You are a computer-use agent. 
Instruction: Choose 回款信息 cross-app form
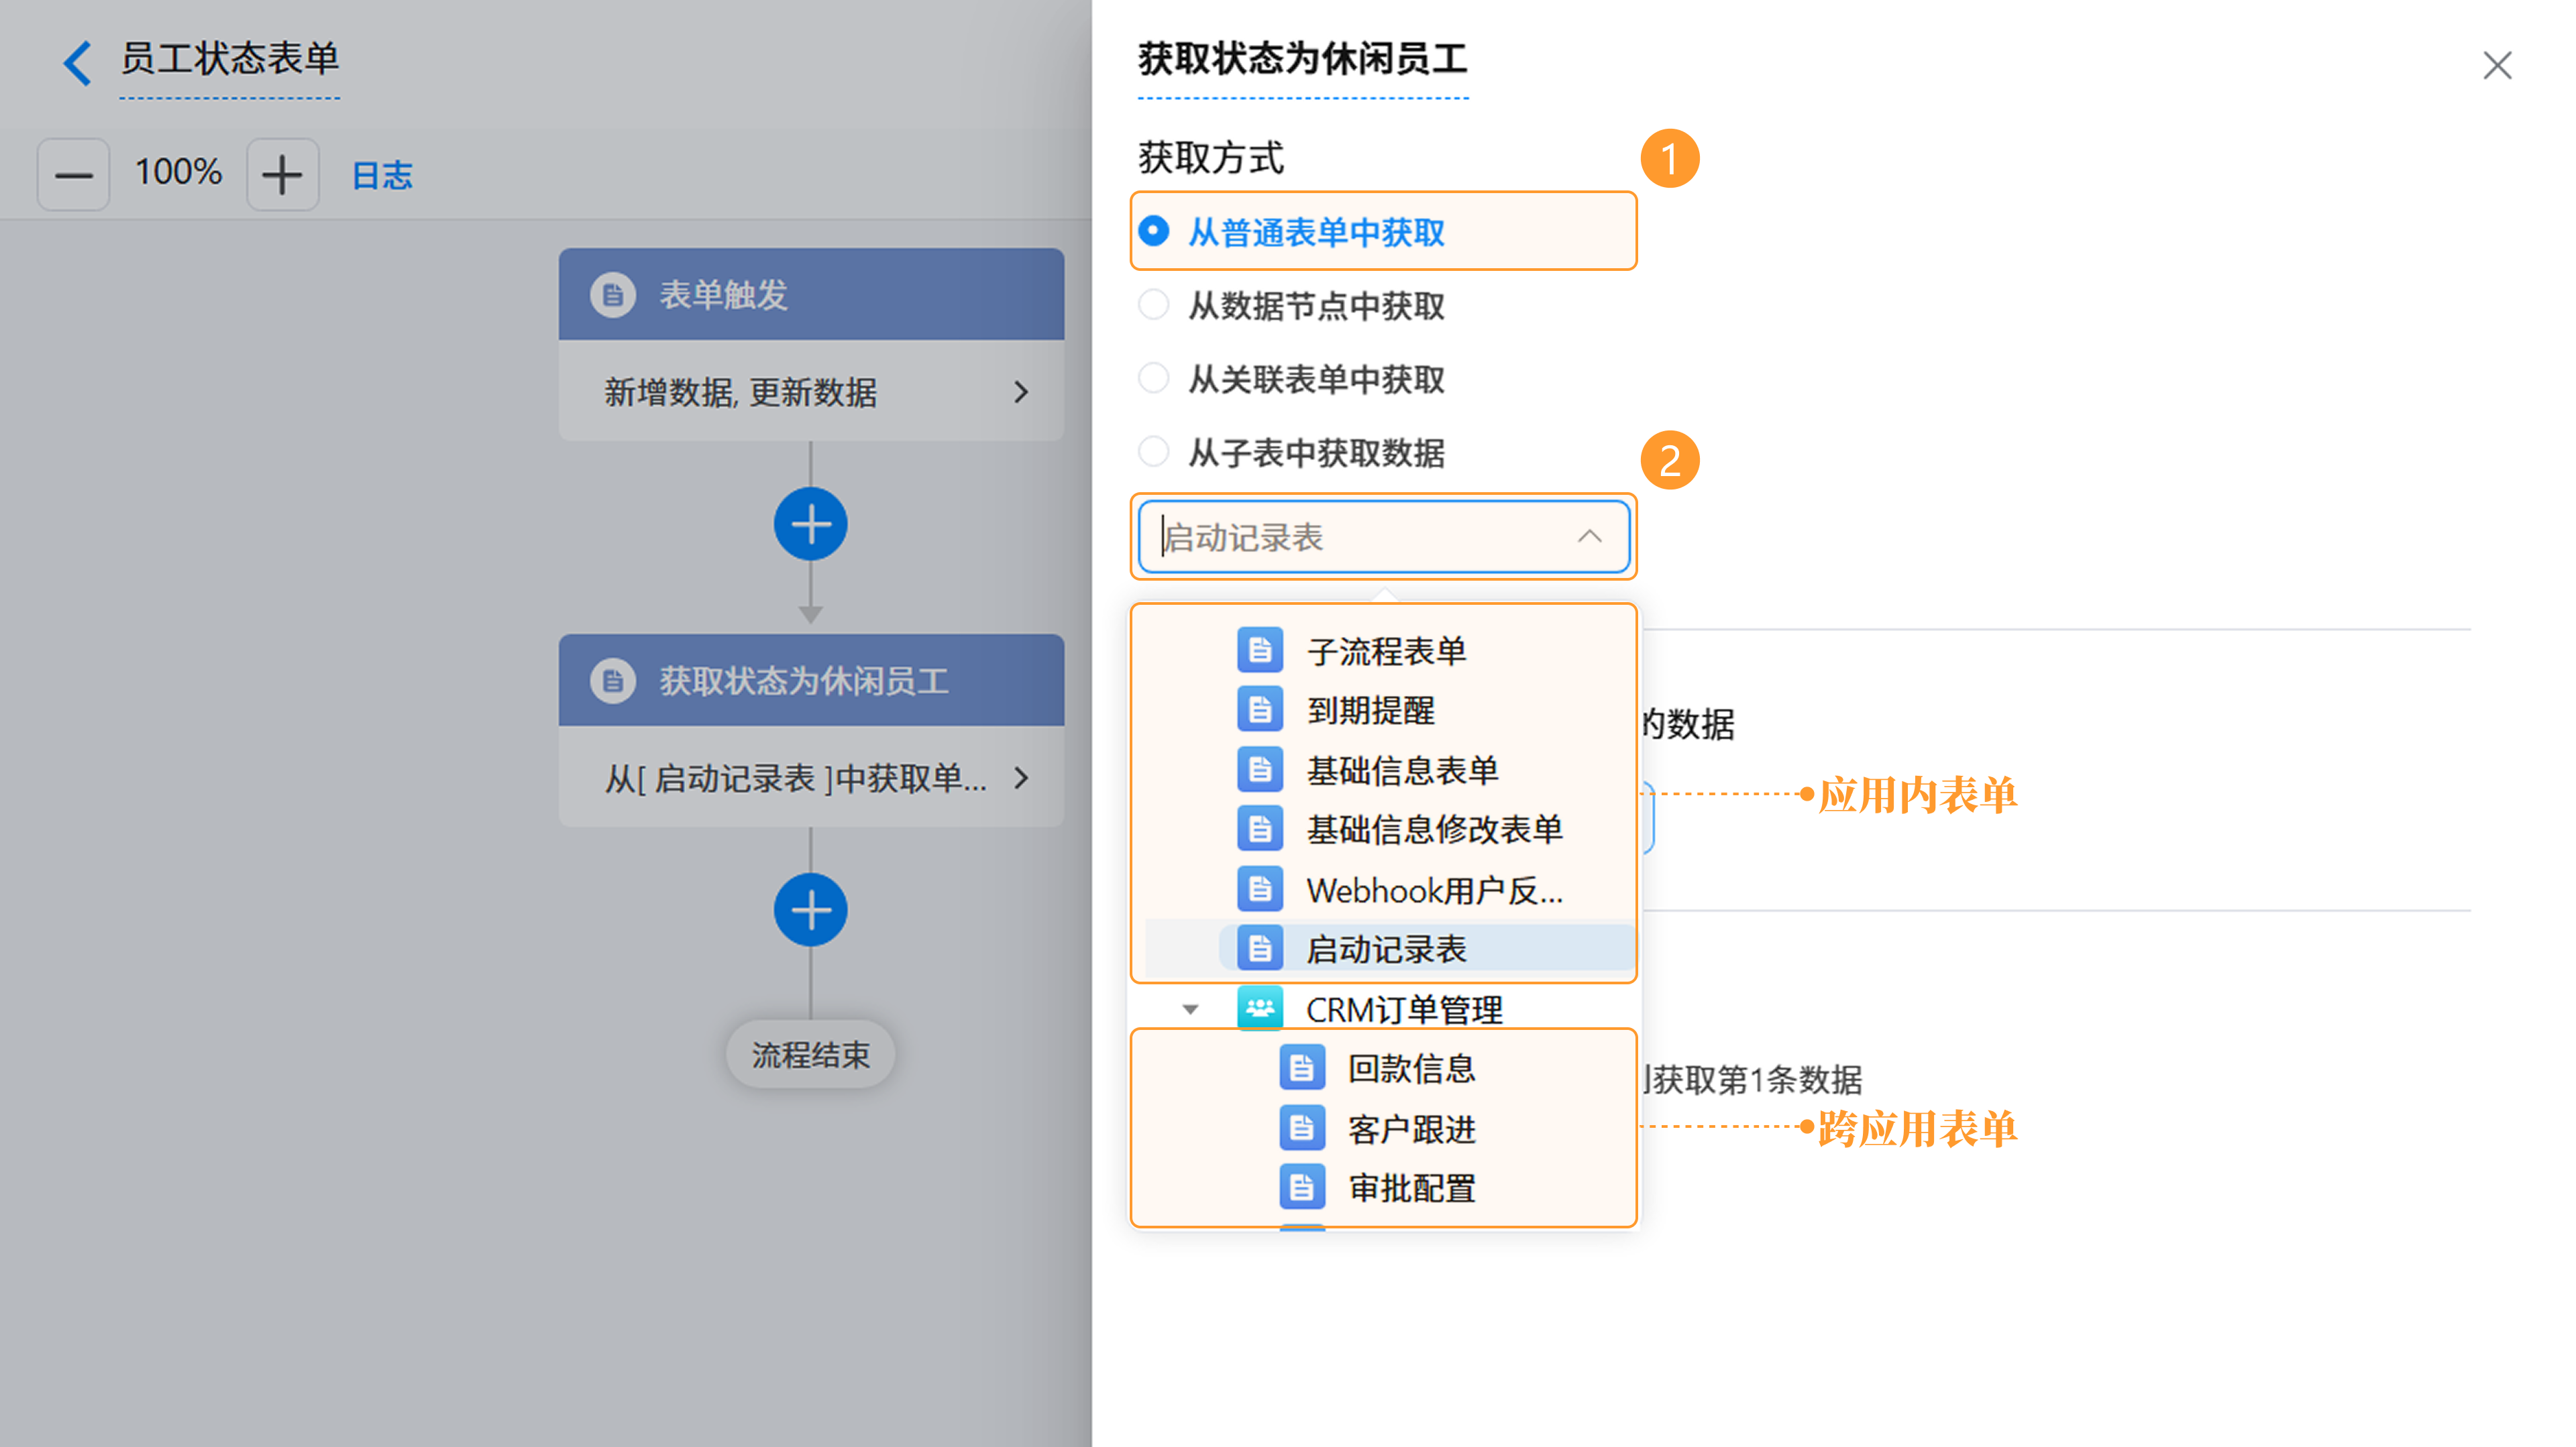click(x=1411, y=1067)
